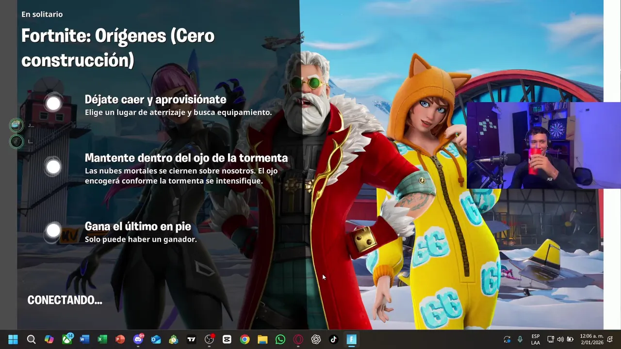Open the ESP LAA language switcher
Screen dimensions: 621x349
[536, 339]
